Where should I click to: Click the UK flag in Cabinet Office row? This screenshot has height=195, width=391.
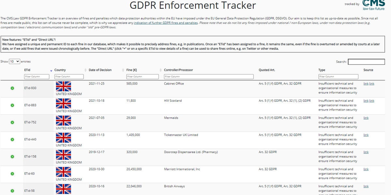pyautogui.click(x=63, y=86)
